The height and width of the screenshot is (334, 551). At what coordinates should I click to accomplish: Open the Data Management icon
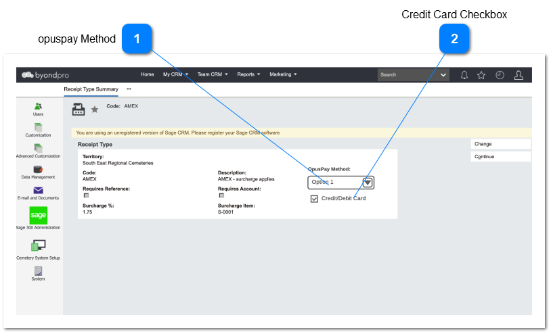(39, 169)
